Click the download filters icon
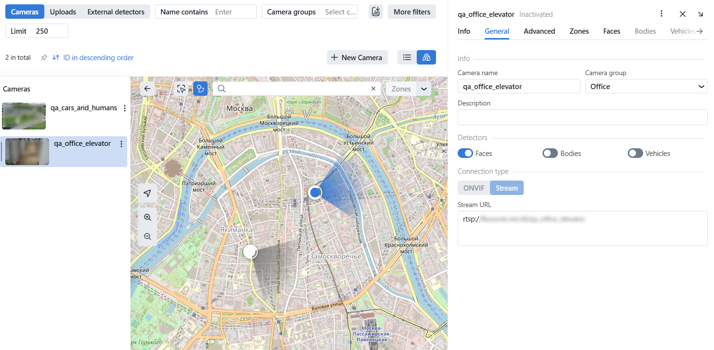 pos(376,12)
